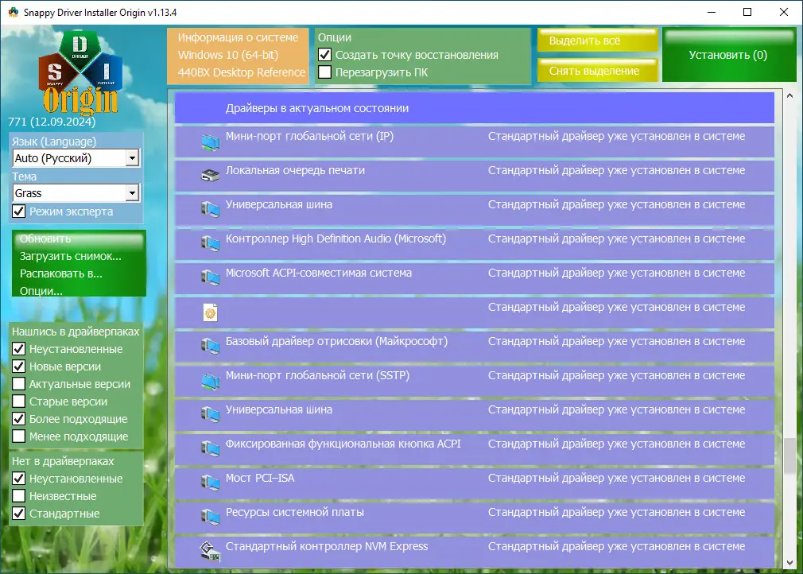Click icon of Стандартный контроллер NVM Express
The image size is (803, 574).
pyautogui.click(x=210, y=552)
